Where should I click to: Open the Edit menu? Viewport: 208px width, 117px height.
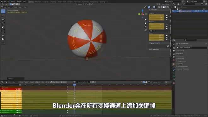(x=9, y=2)
